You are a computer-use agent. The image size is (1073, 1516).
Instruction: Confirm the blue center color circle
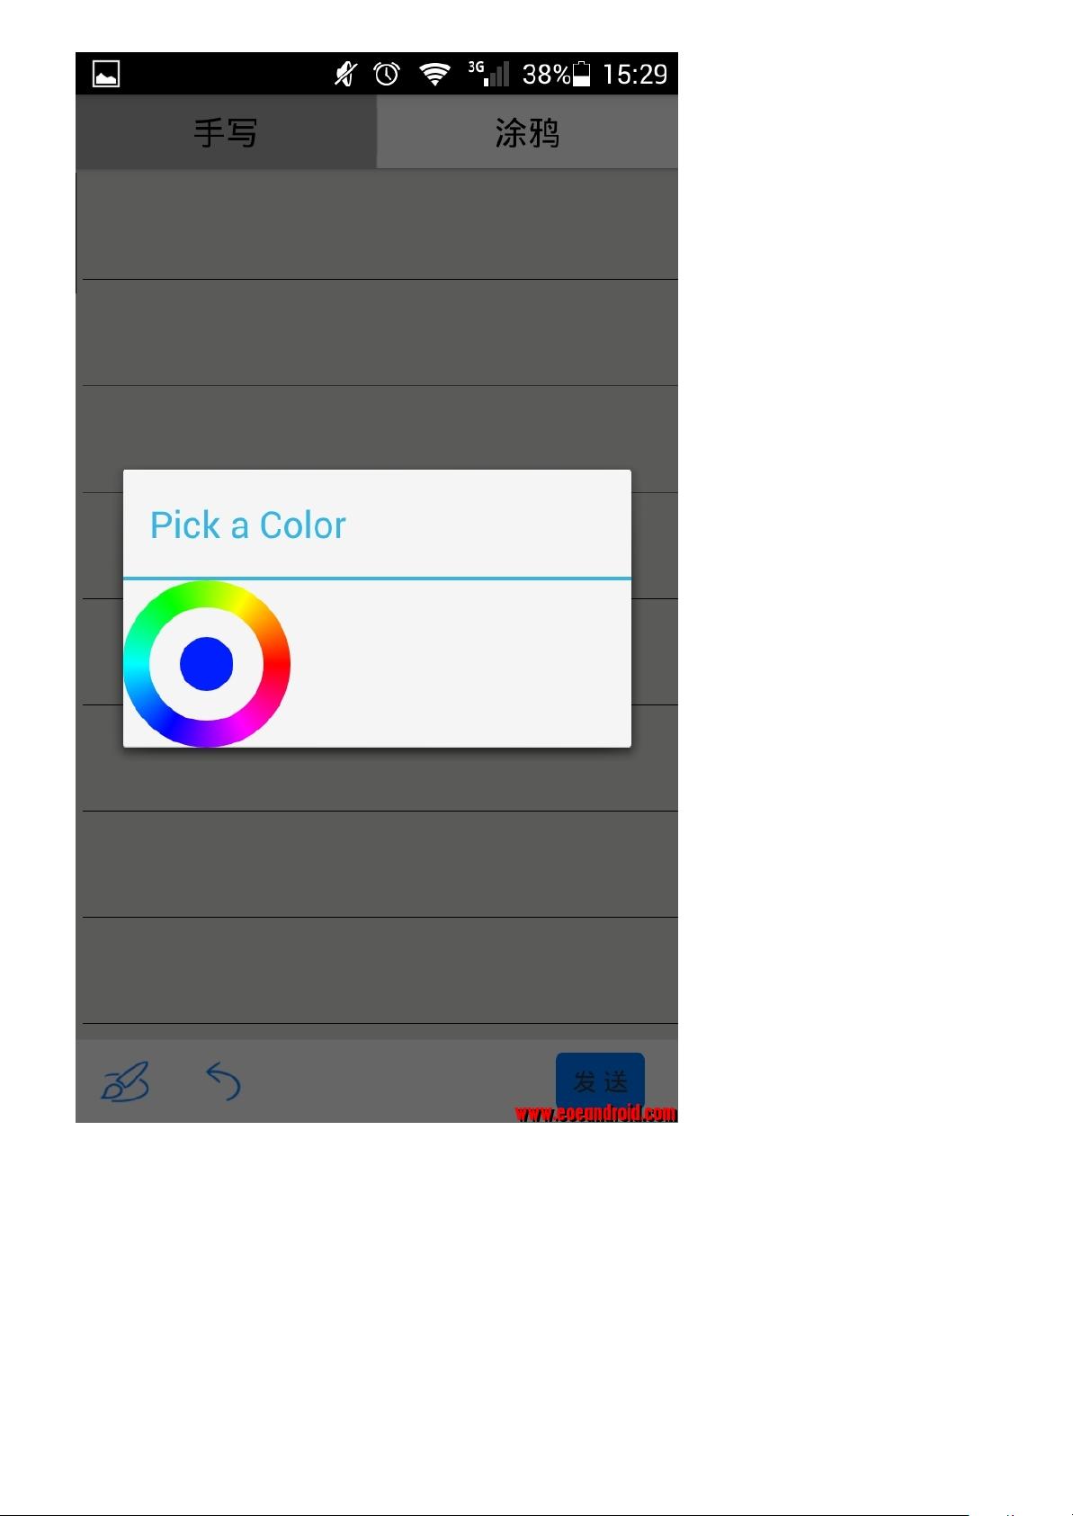[x=207, y=664]
